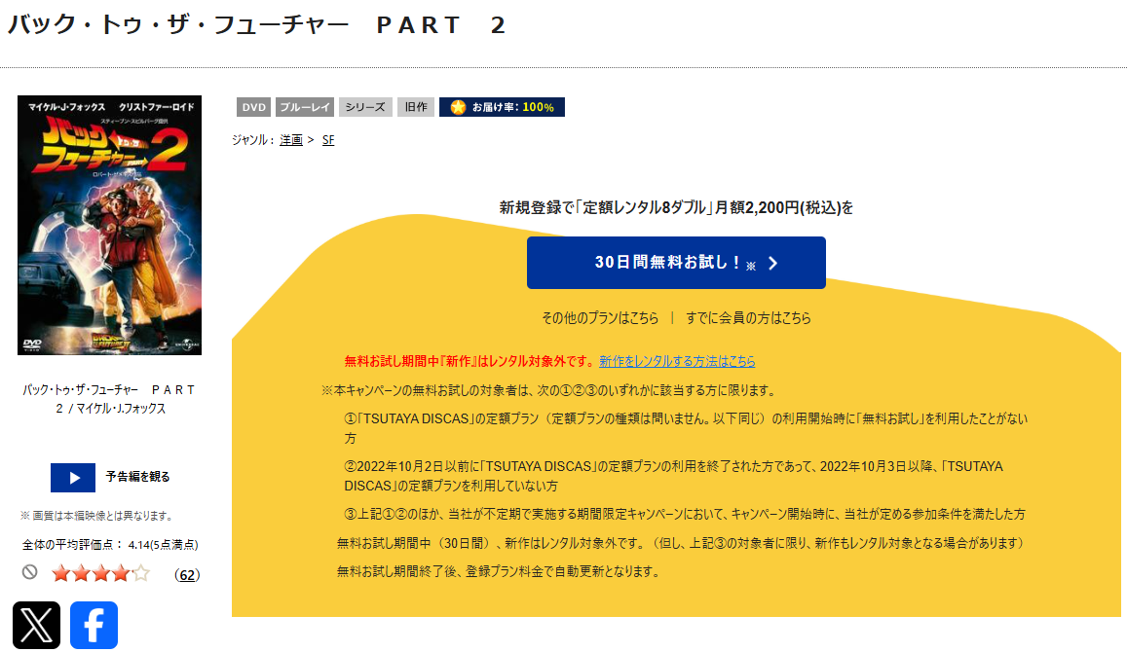Open the 洋画 genre link

coord(290,139)
